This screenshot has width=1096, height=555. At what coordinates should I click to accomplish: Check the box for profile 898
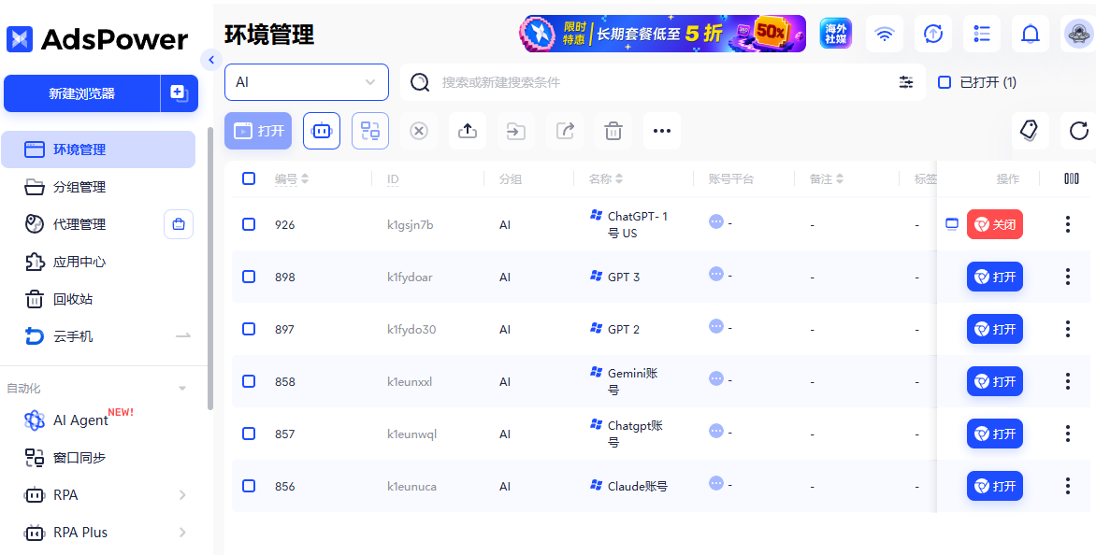(249, 277)
